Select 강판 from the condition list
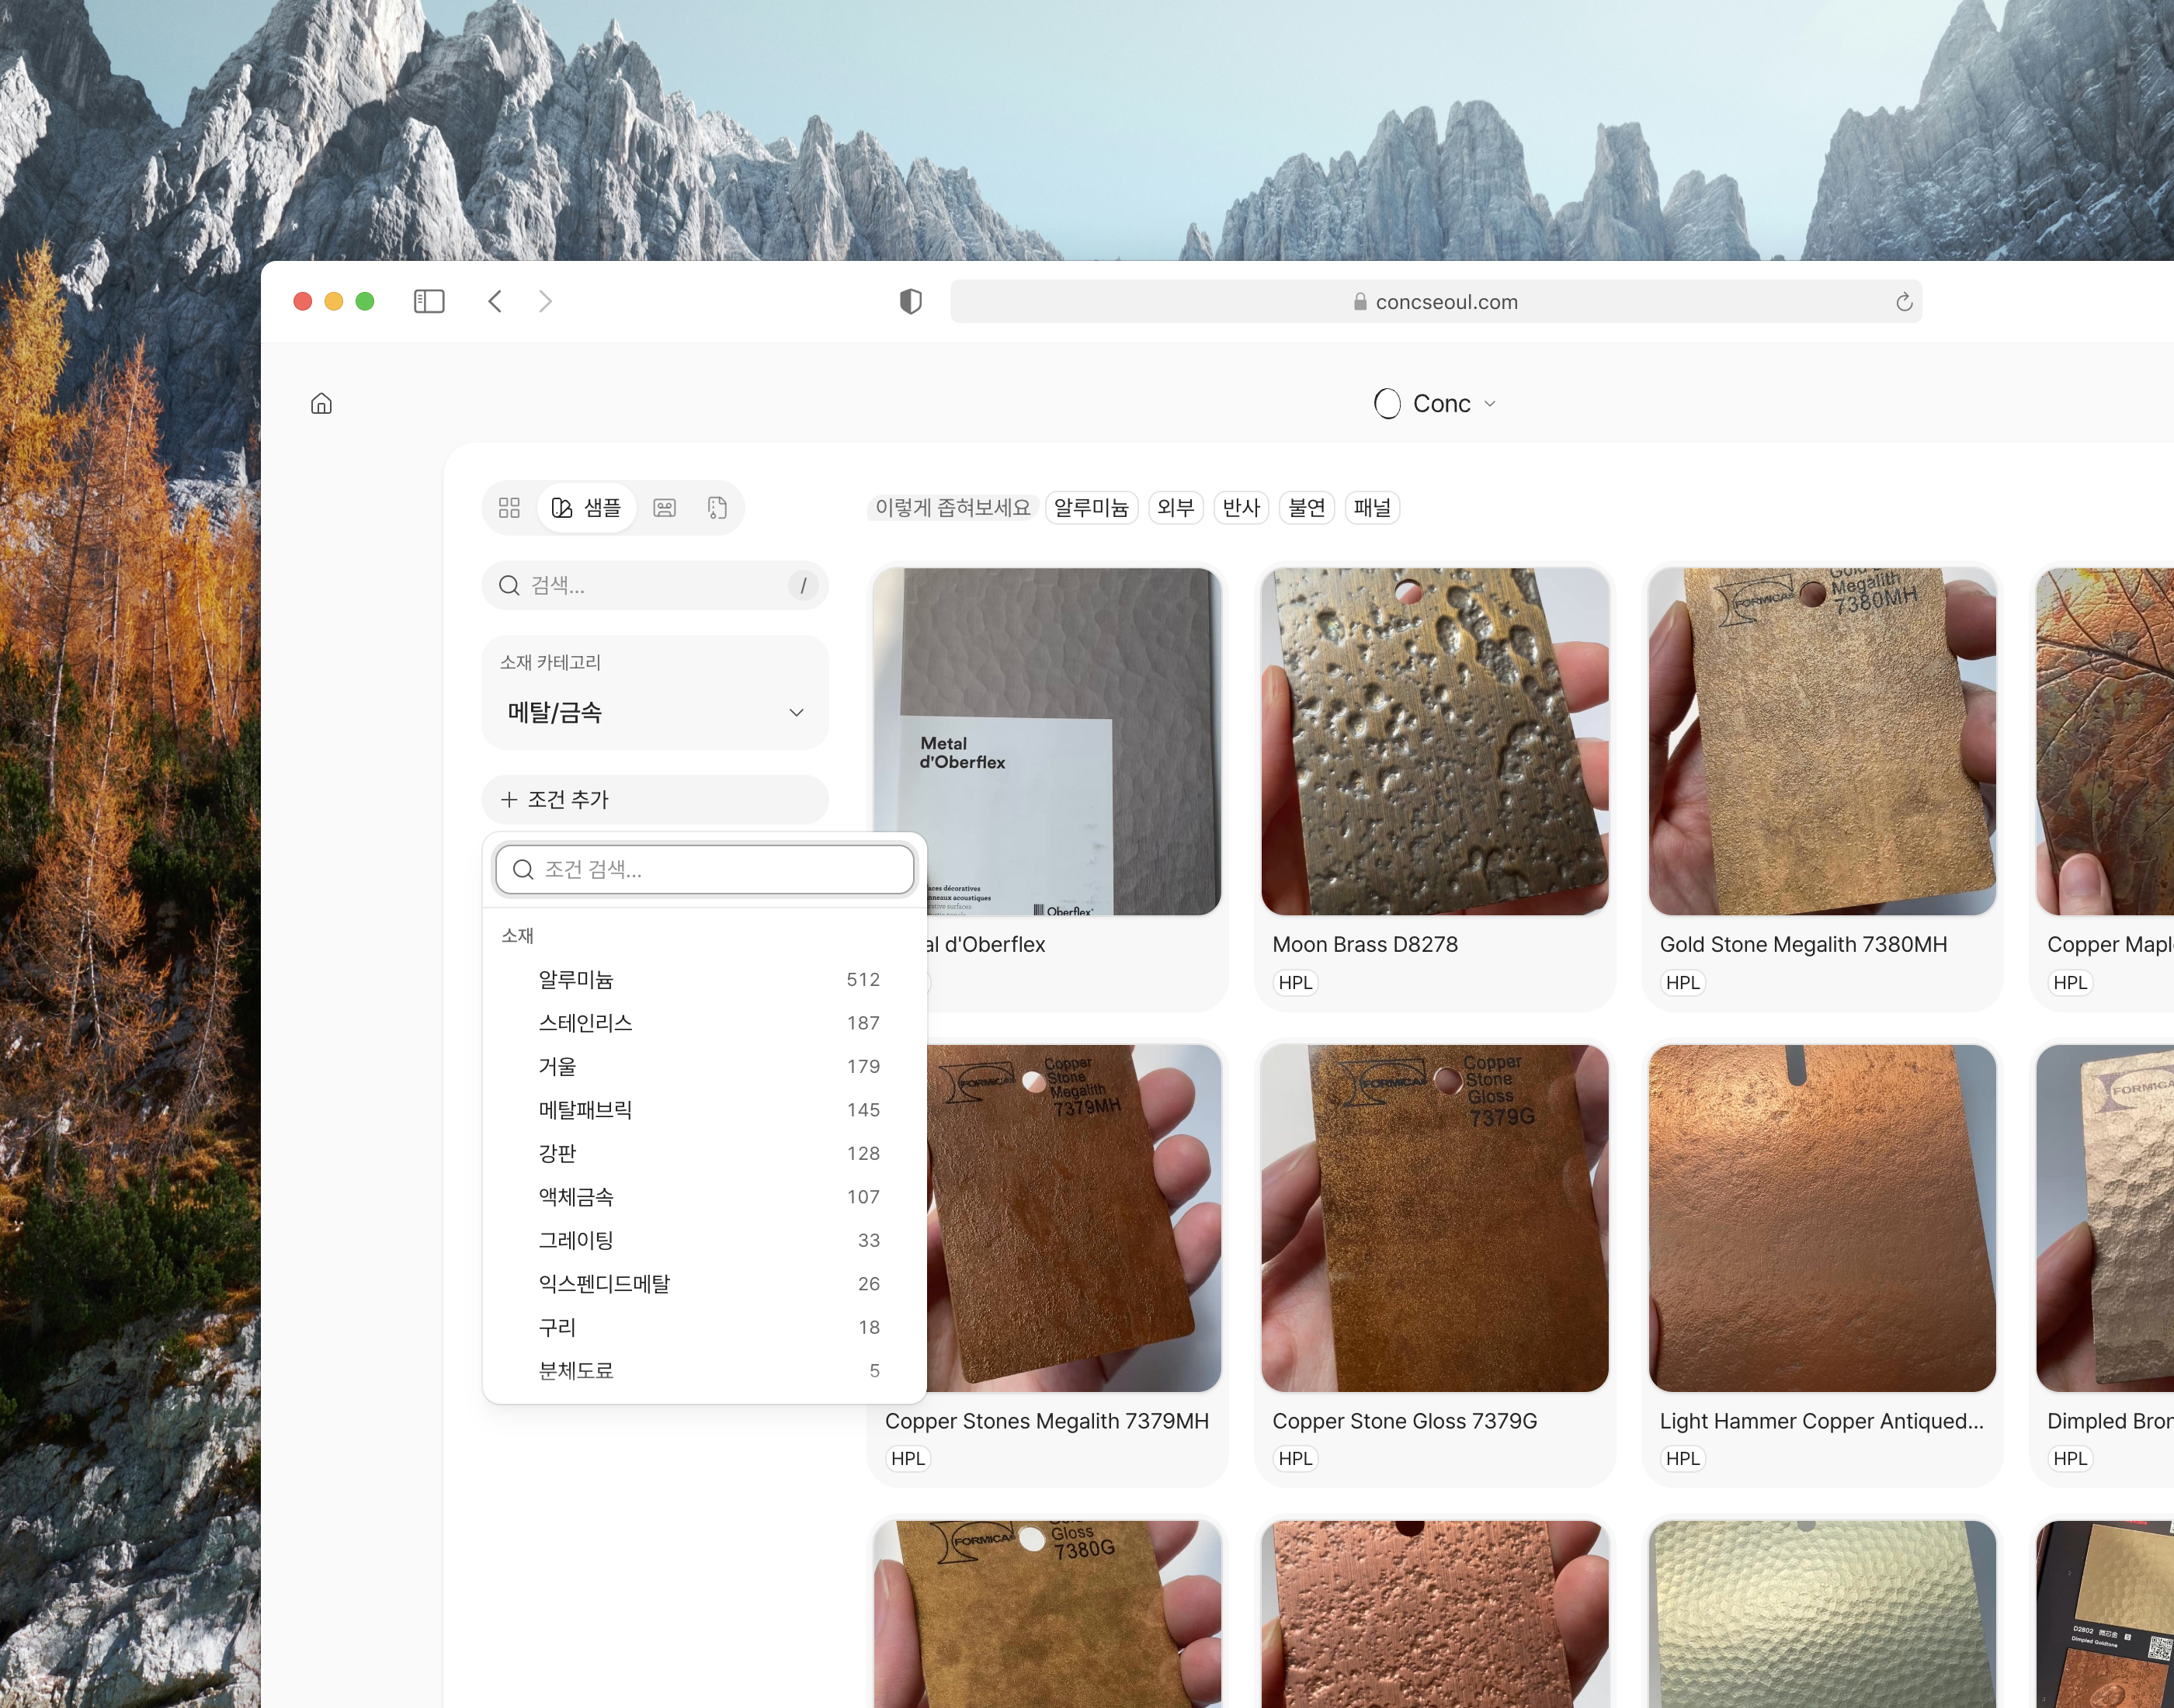2174x1708 pixels. click(705, 1153)
